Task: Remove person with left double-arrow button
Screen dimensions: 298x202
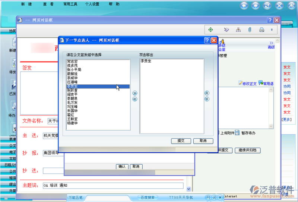Action: 135,99
